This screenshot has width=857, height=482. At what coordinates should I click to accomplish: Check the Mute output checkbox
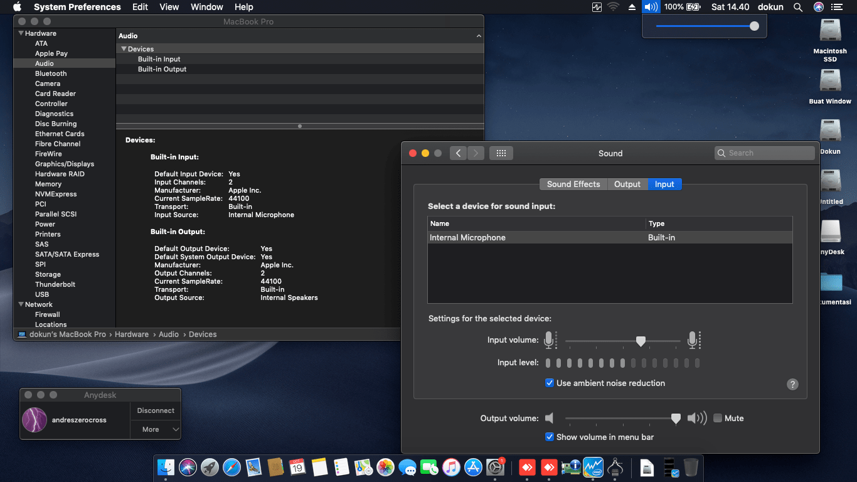tap(718, 418)
